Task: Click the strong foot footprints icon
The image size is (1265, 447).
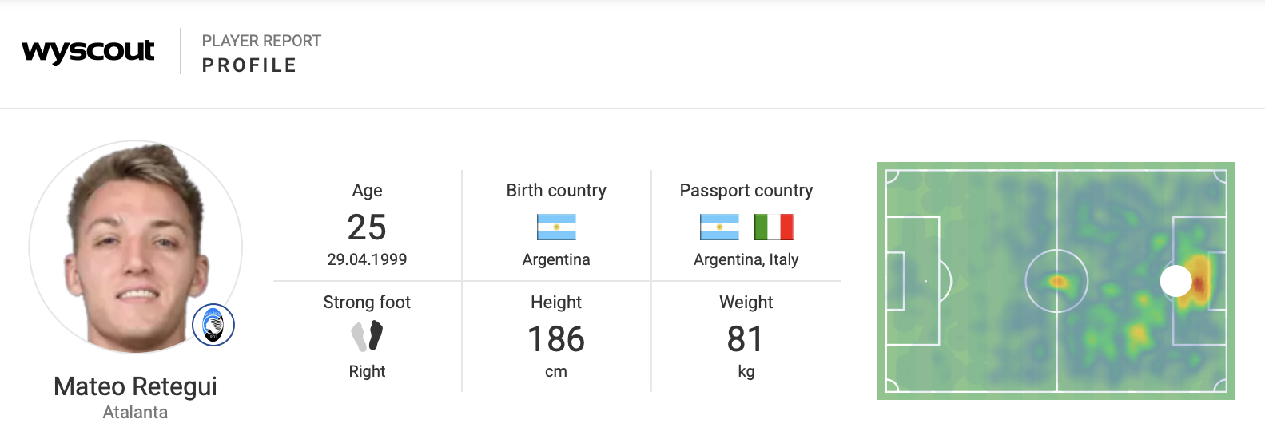Action: (x=368, y=336)
